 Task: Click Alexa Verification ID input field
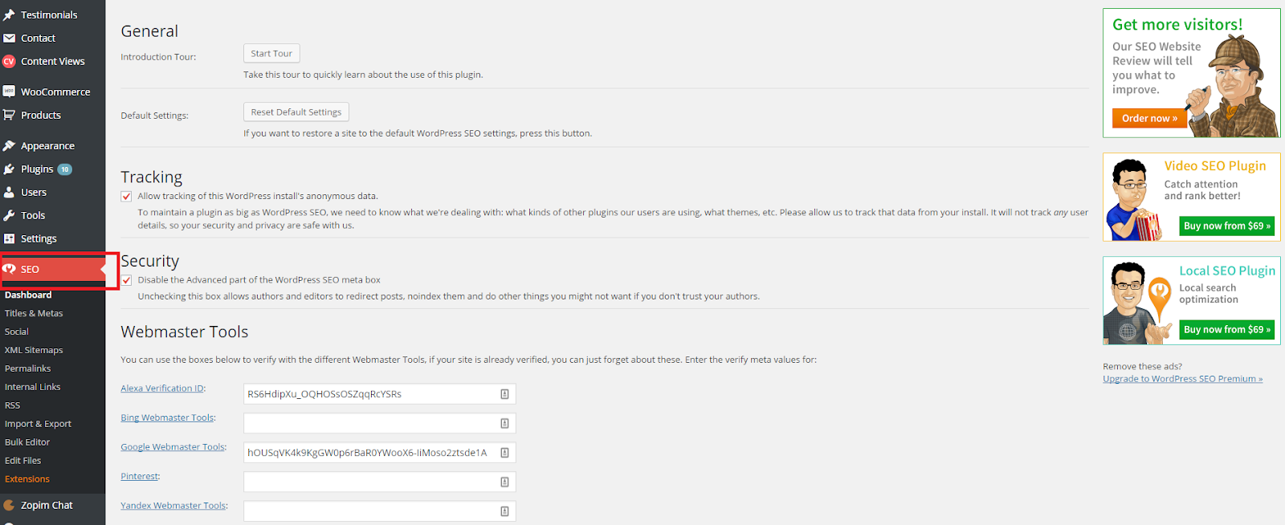pyautogui.click(x=380, y=394)
